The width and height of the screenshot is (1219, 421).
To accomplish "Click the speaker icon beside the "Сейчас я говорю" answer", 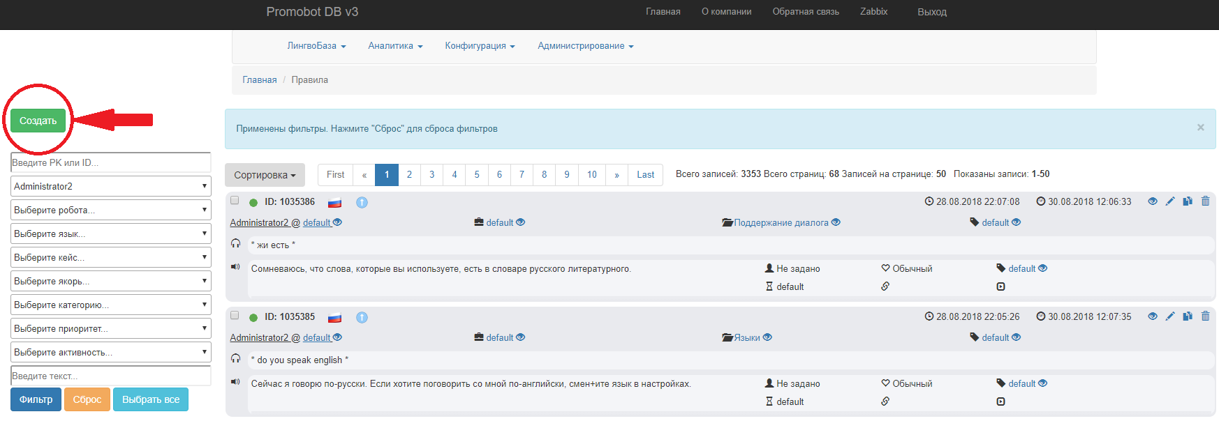I will pyautogui.click(x=236, y=382).
